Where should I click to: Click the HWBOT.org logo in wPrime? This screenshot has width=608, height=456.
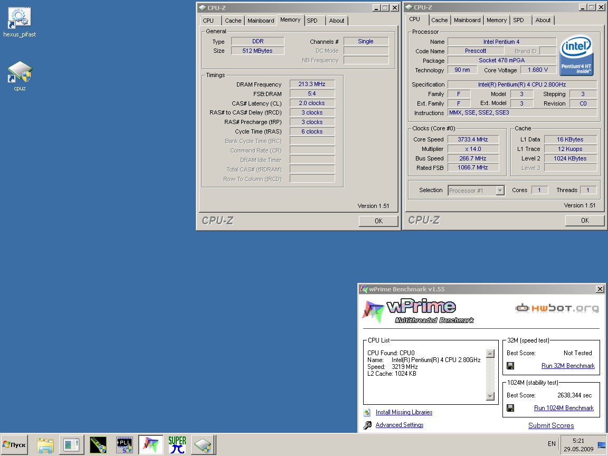557,308
